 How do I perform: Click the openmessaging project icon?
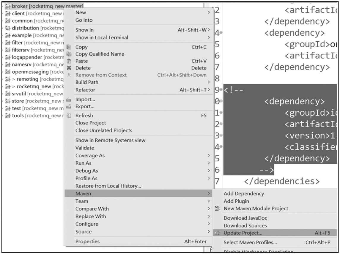[x=8, y=72]
